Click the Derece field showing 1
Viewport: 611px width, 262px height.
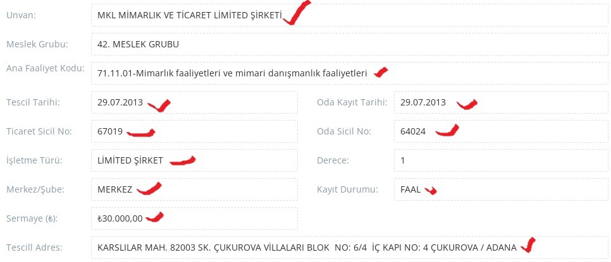tap(501, 160)
